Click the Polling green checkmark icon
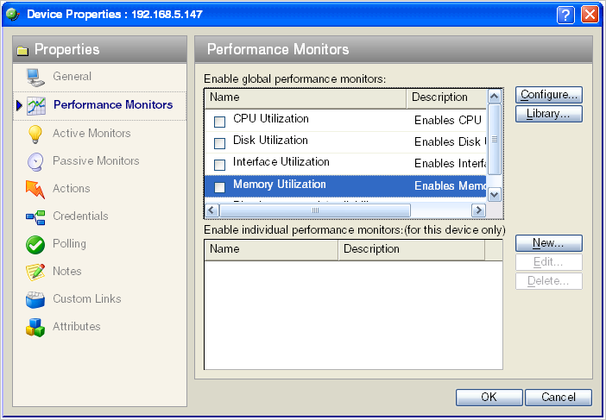This screenshot has width=606, height=420. 35,245
